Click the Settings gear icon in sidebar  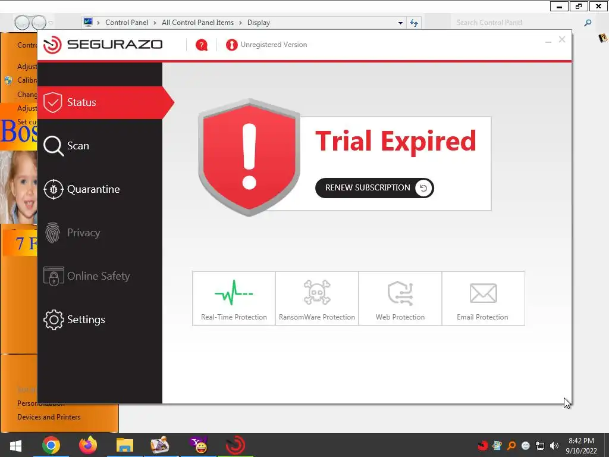tap(54, 320)
